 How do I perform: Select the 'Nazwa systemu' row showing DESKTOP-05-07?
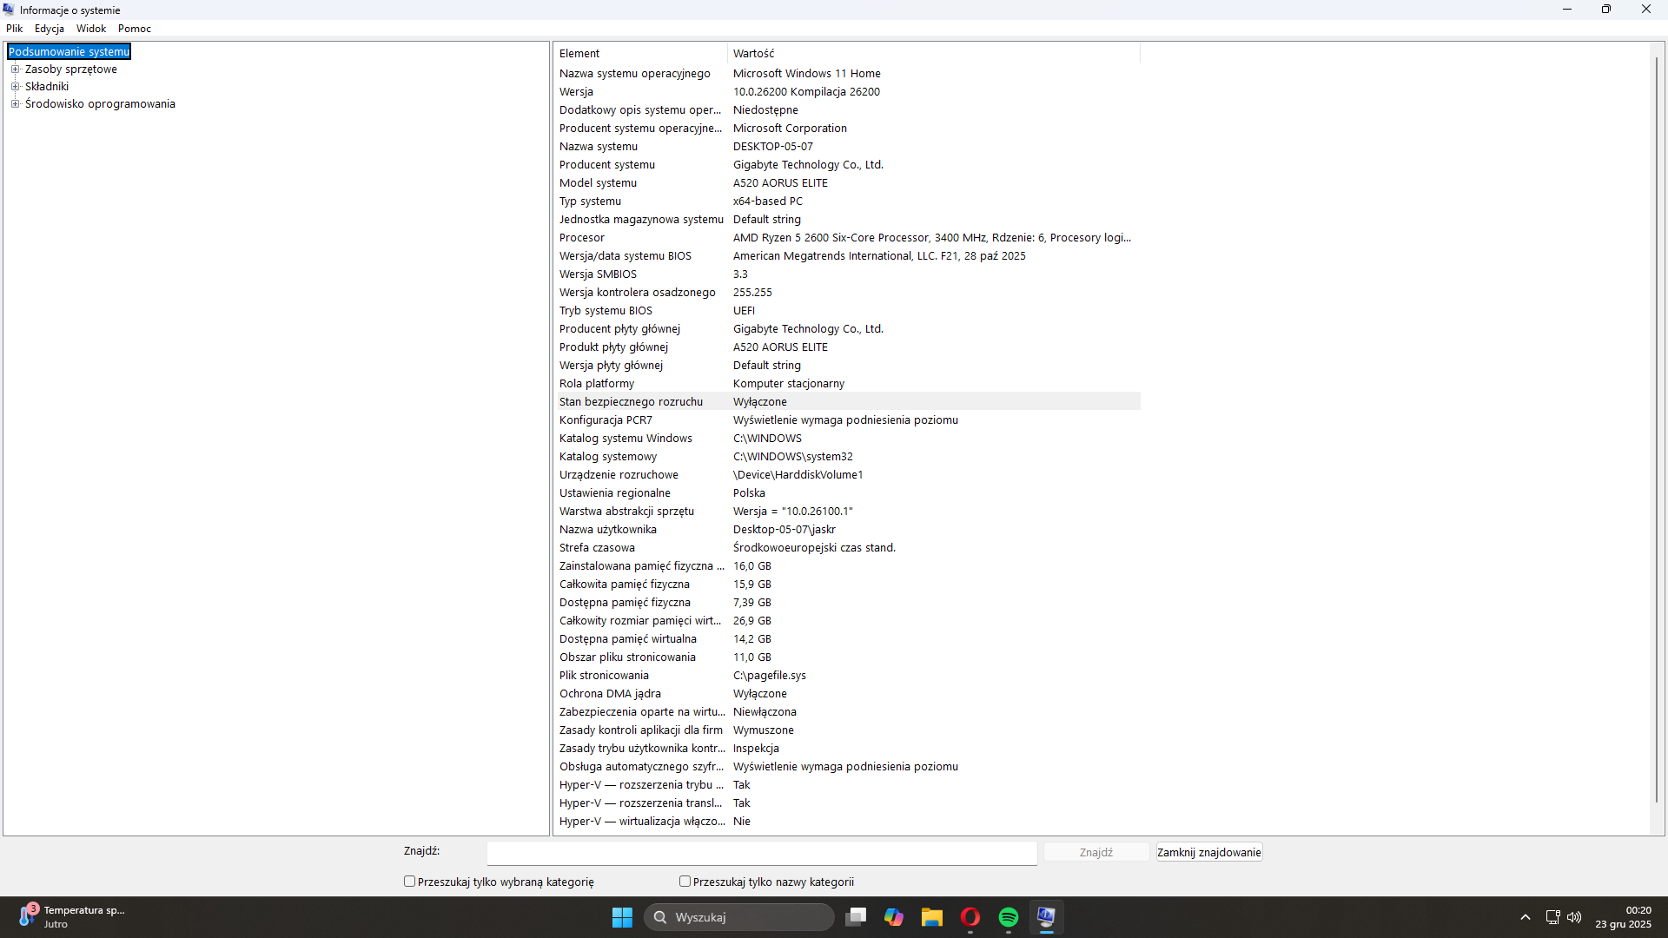tap(848, 147)
